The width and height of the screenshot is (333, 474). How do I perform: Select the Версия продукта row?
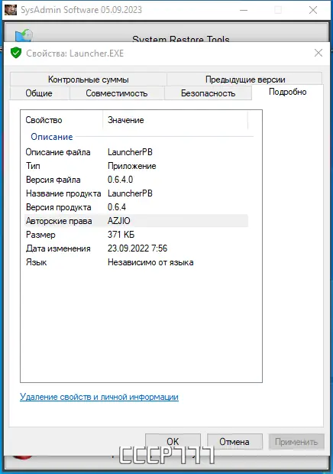(x=136, y=207)
